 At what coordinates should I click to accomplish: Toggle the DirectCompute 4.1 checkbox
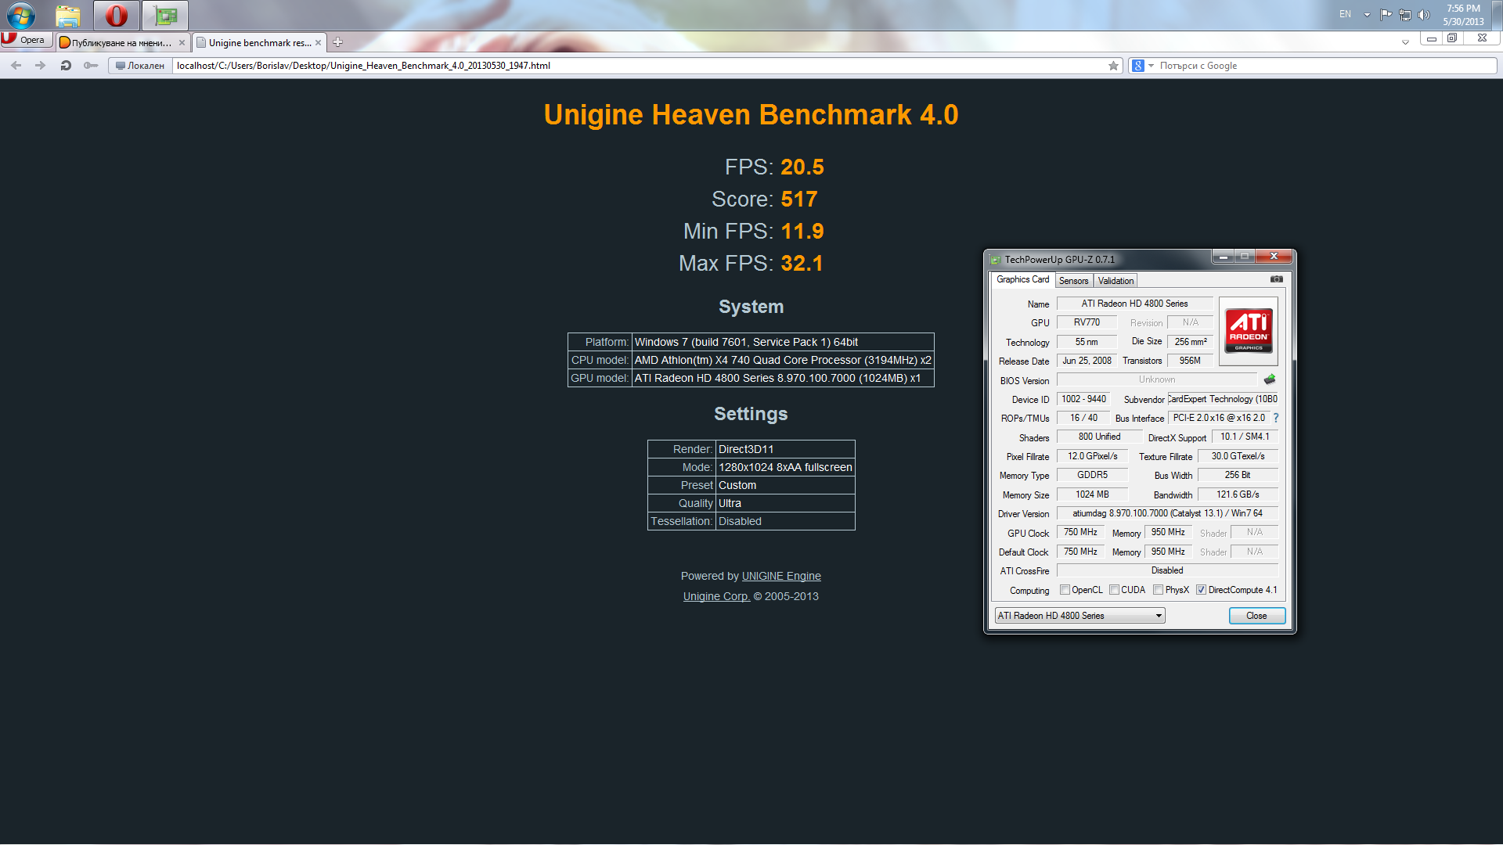point(1201,590)
